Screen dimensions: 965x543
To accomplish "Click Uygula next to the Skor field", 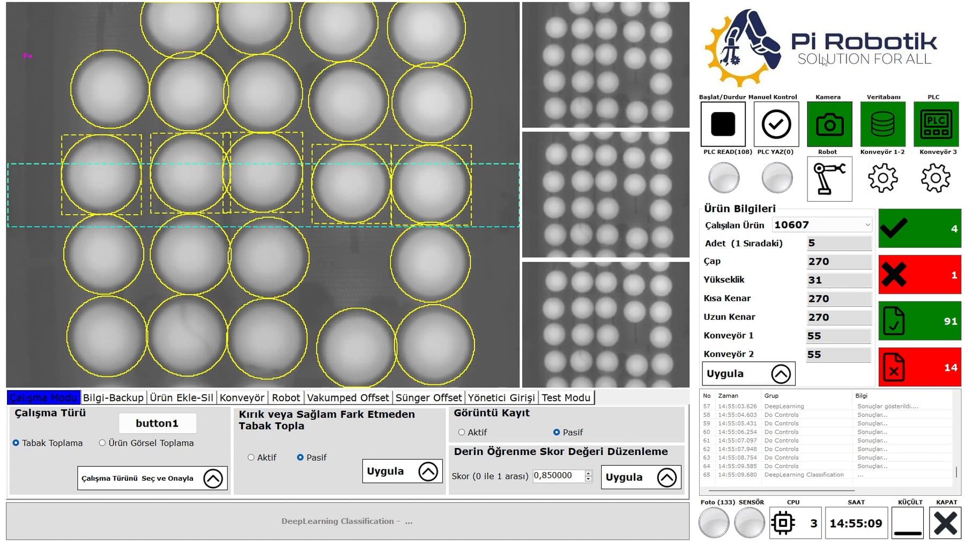I will [x=641, y=477].
